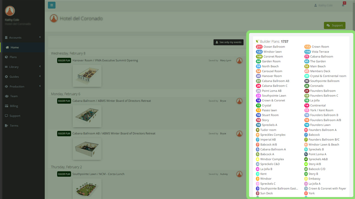Click the Guides lifebuoy icon
The width and height of the screenshot is (355, 199).
(x=6, y=77)
